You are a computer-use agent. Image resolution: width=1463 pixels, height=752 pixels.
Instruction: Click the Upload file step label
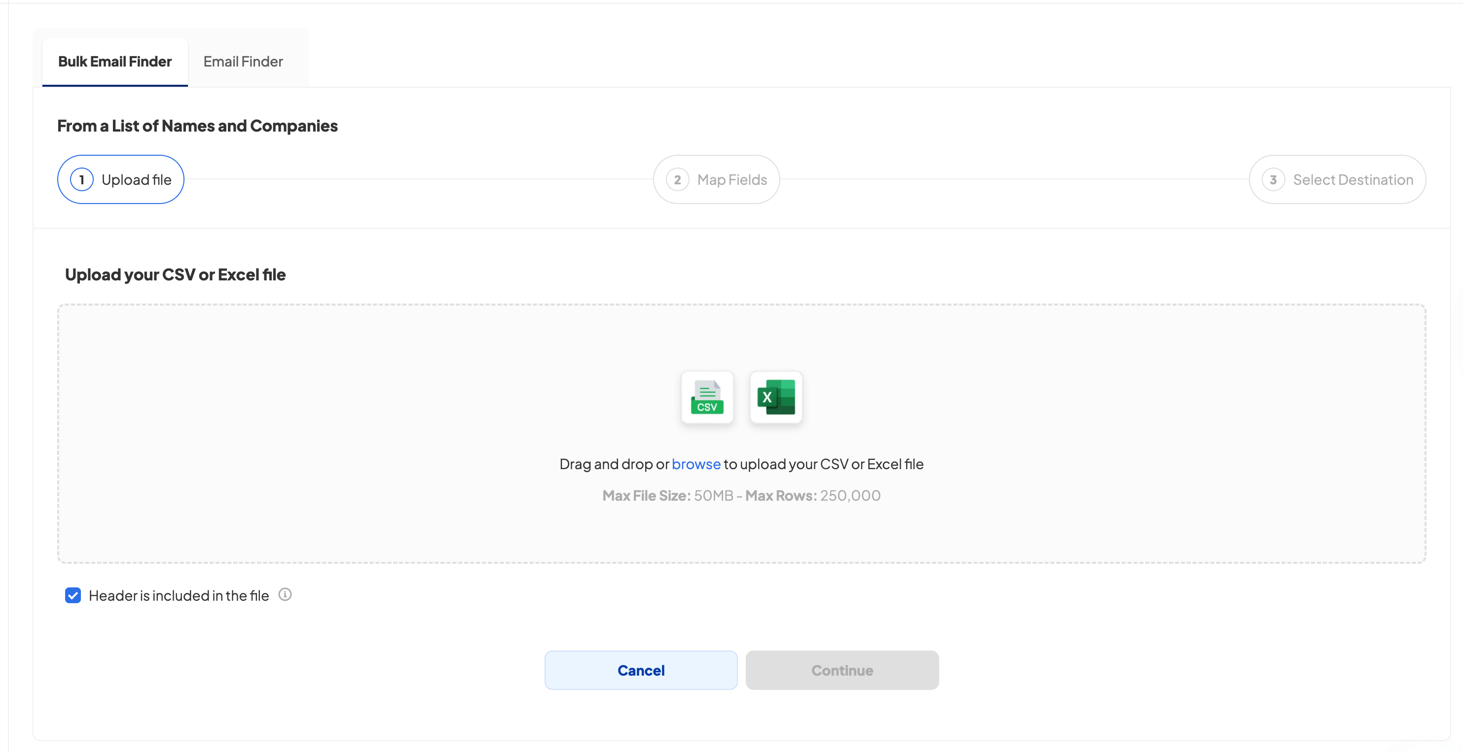click(136, 179)
